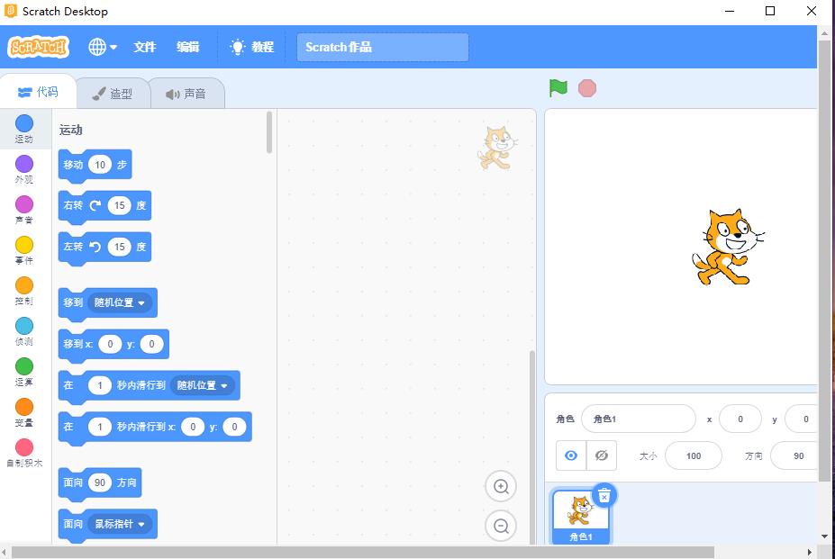
Task: Click the Scratch logo
Action: [x=38, y=47]
